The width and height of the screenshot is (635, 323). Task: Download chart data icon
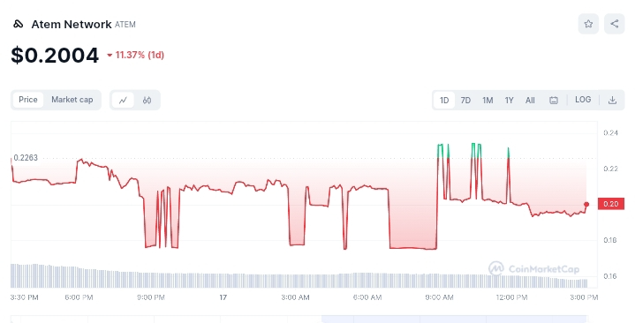tap(612, 100)
